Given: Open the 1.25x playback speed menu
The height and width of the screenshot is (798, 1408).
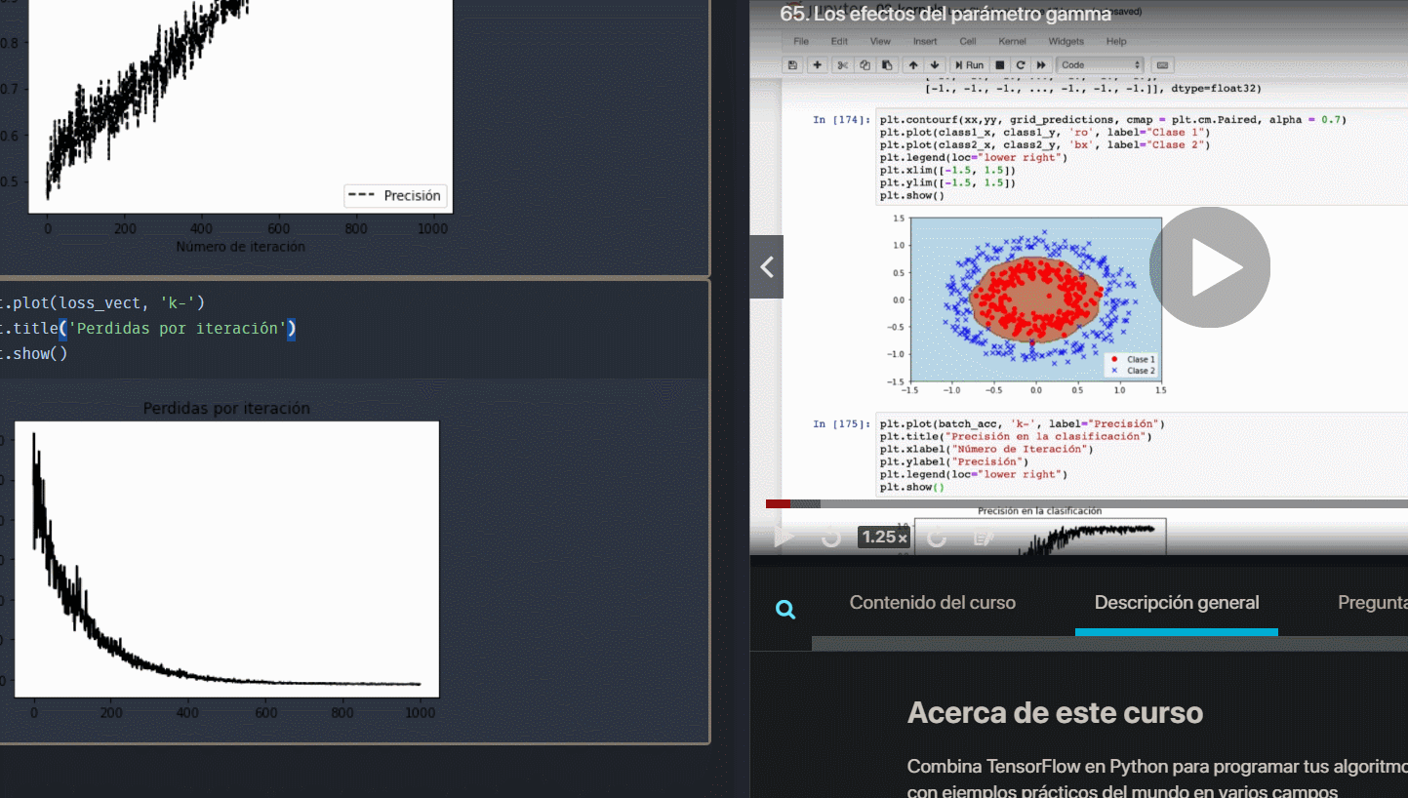Looking at the screenshot, I should [884, 537].
